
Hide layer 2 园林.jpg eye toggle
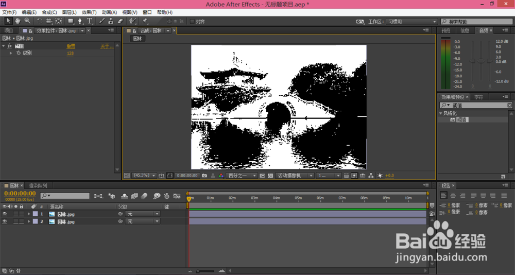pos(5,222)
